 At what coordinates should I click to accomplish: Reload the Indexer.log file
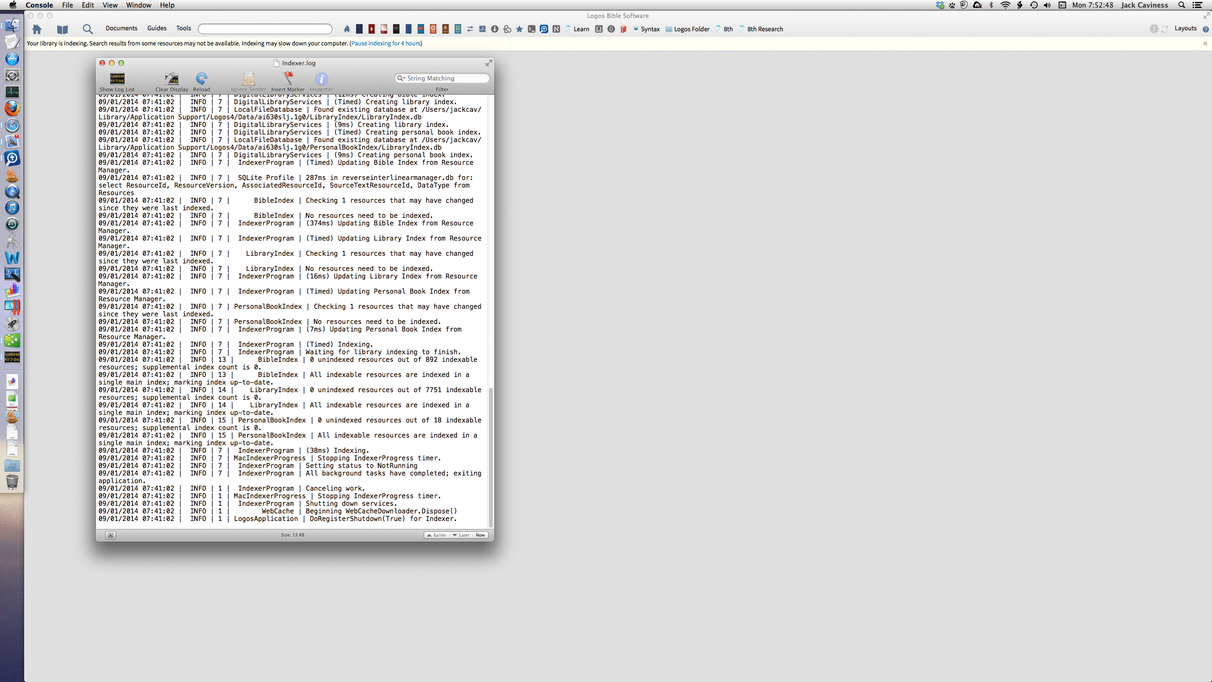(x=201, y=81)
